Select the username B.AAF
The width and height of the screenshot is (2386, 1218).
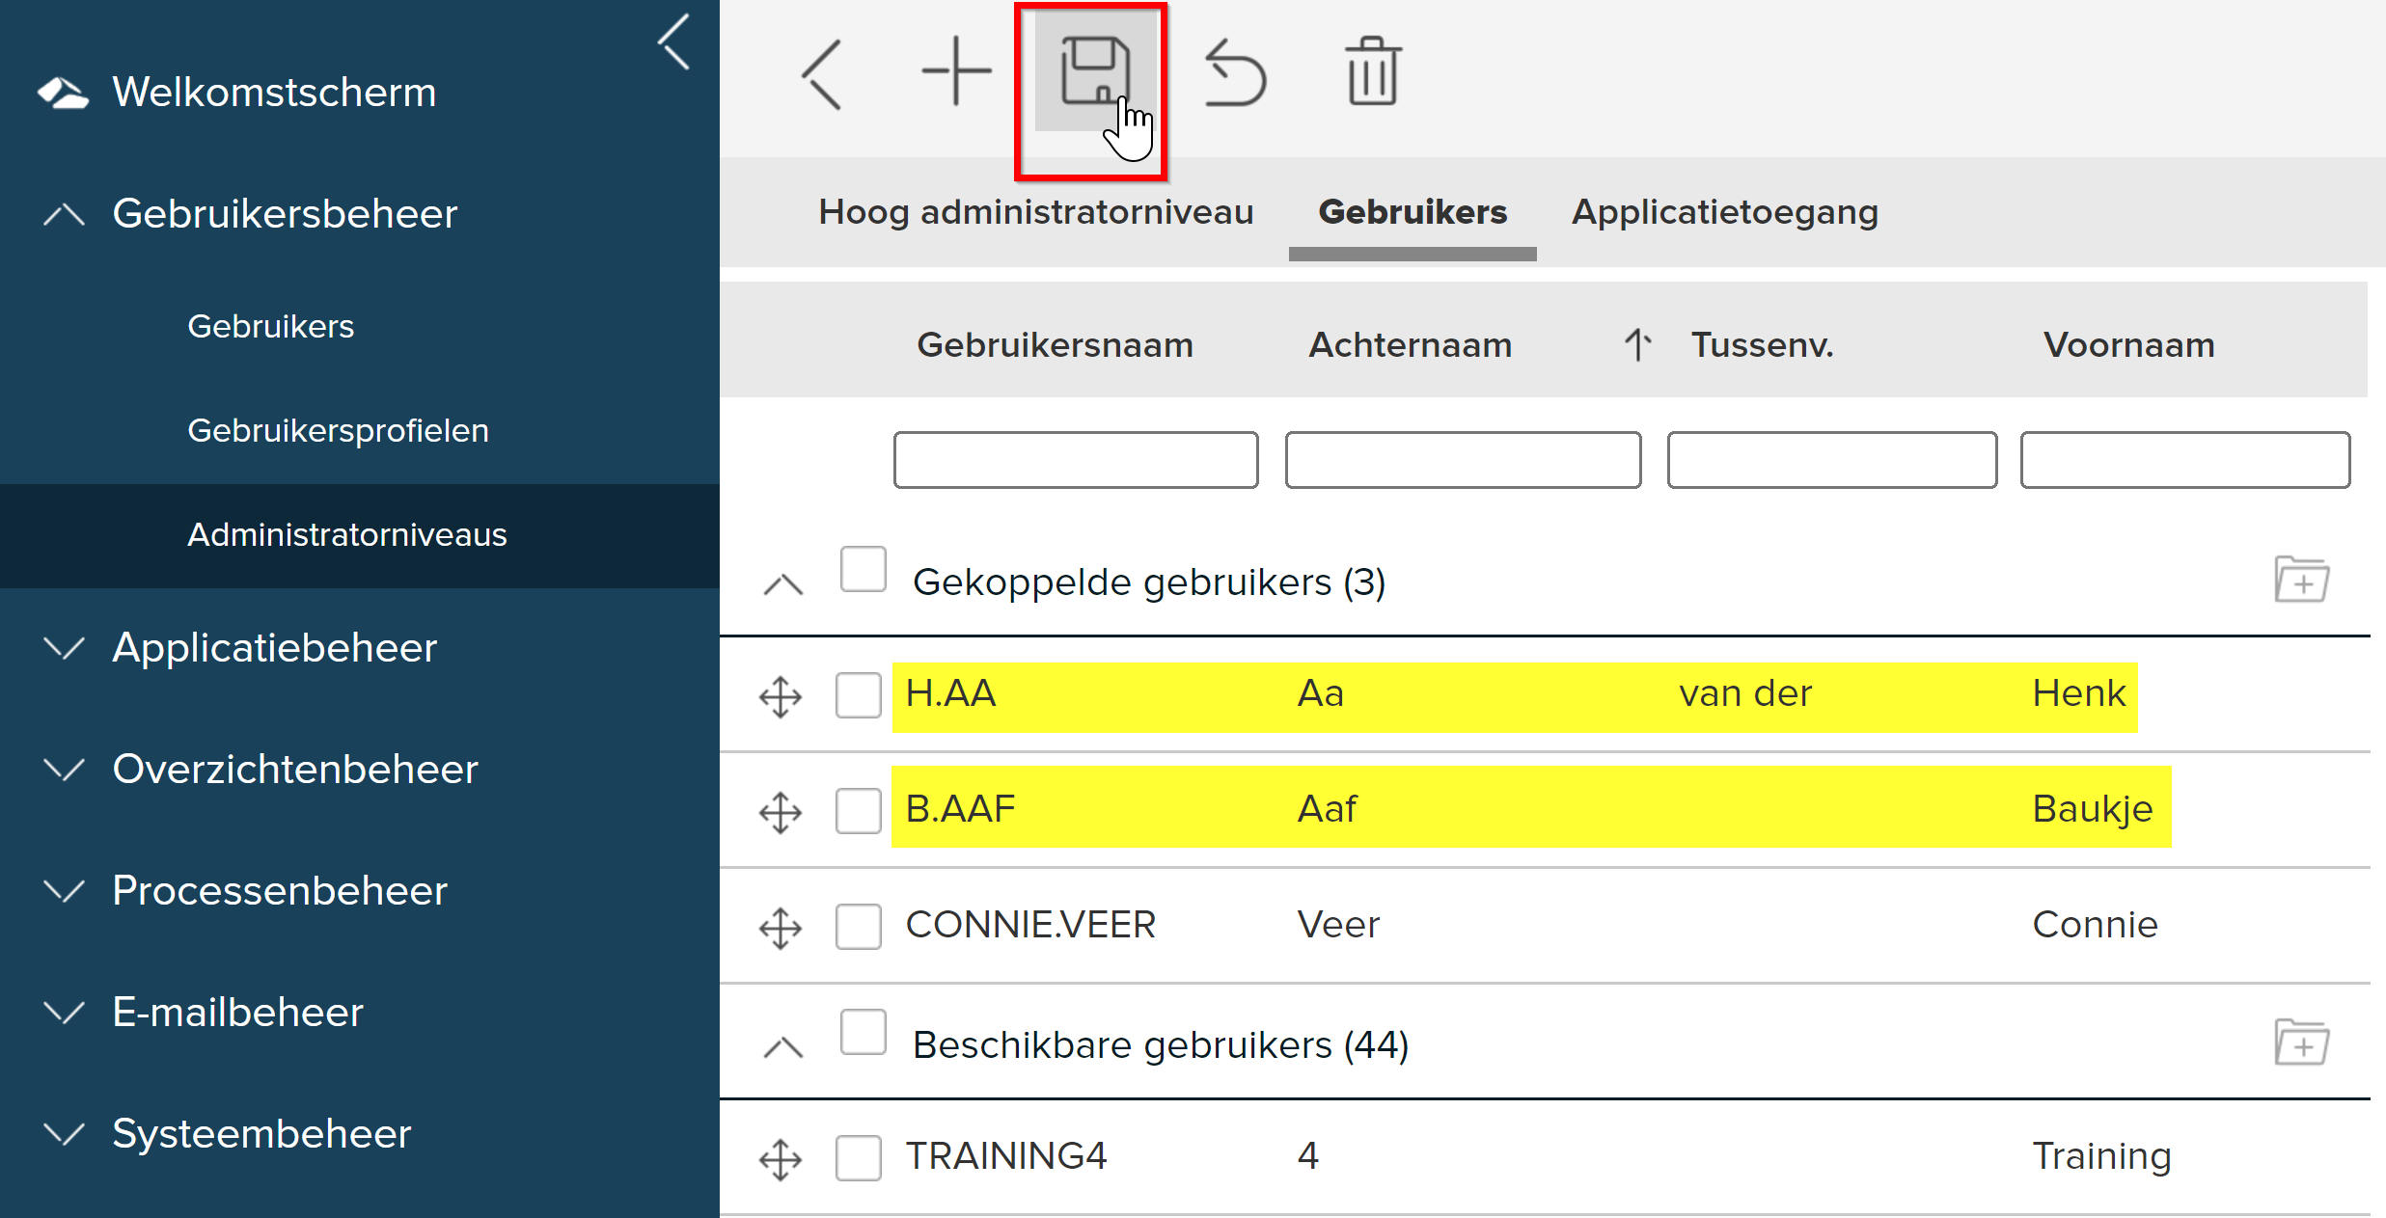(960, 809)
